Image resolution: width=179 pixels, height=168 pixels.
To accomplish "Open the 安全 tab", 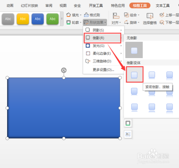I will tap(77, 5).
